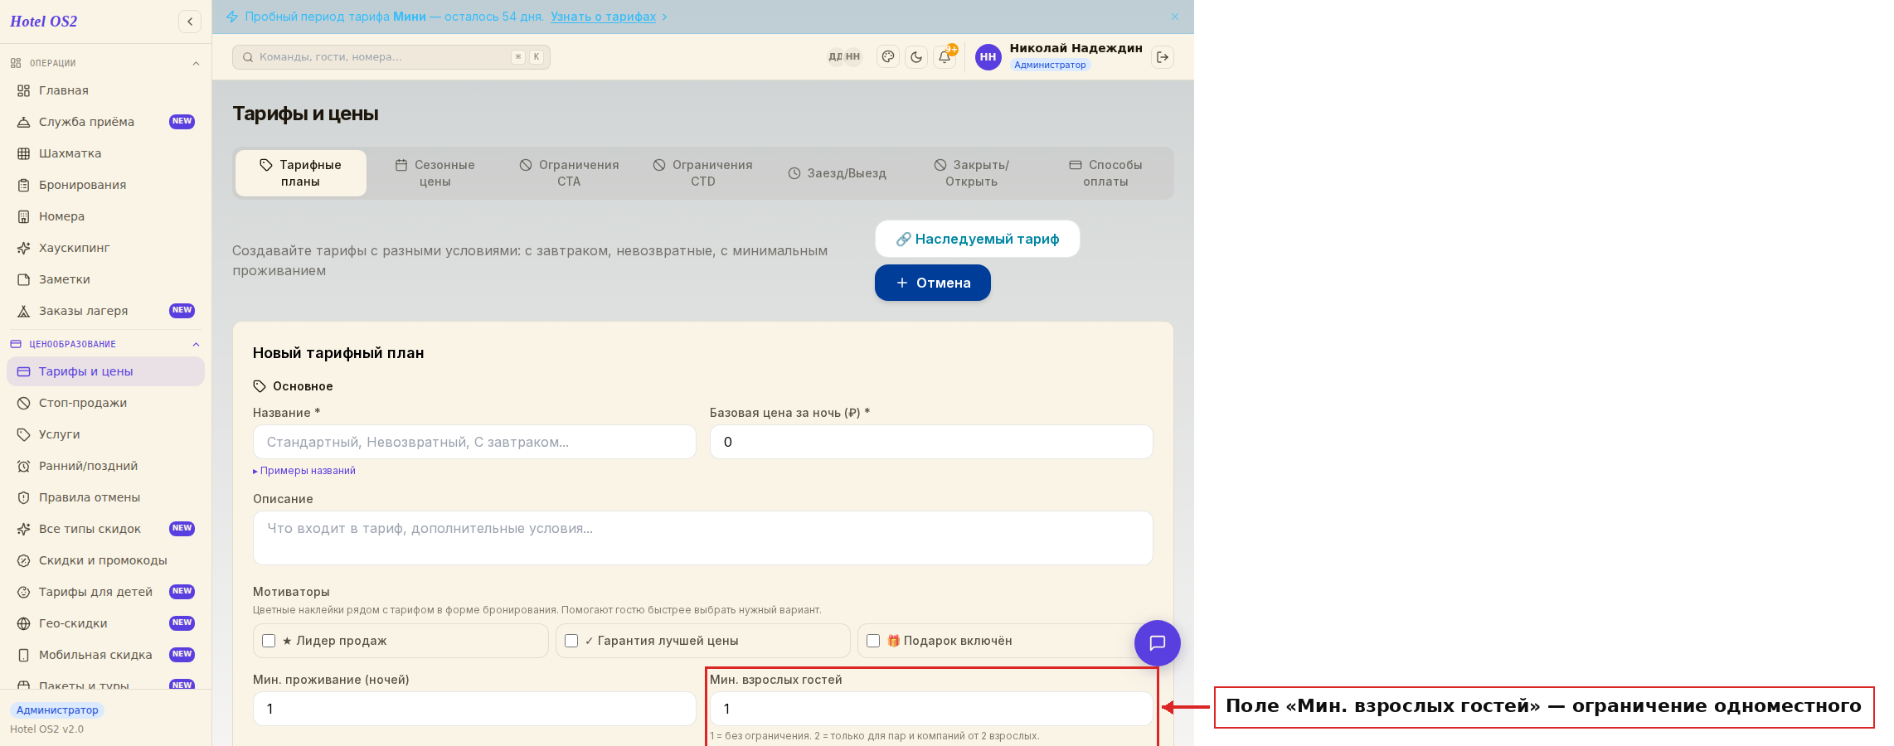Click the Правила отмены shield icon
Image resolution: width=1894 pixels, height=746 pixels.
(24, 497)
